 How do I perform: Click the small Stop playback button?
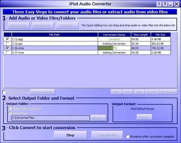139,92
